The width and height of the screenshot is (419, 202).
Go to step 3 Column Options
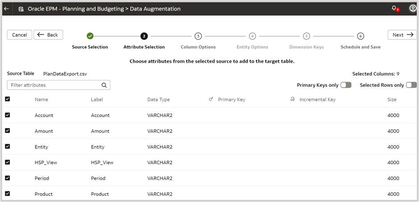[x=198, y=36]
